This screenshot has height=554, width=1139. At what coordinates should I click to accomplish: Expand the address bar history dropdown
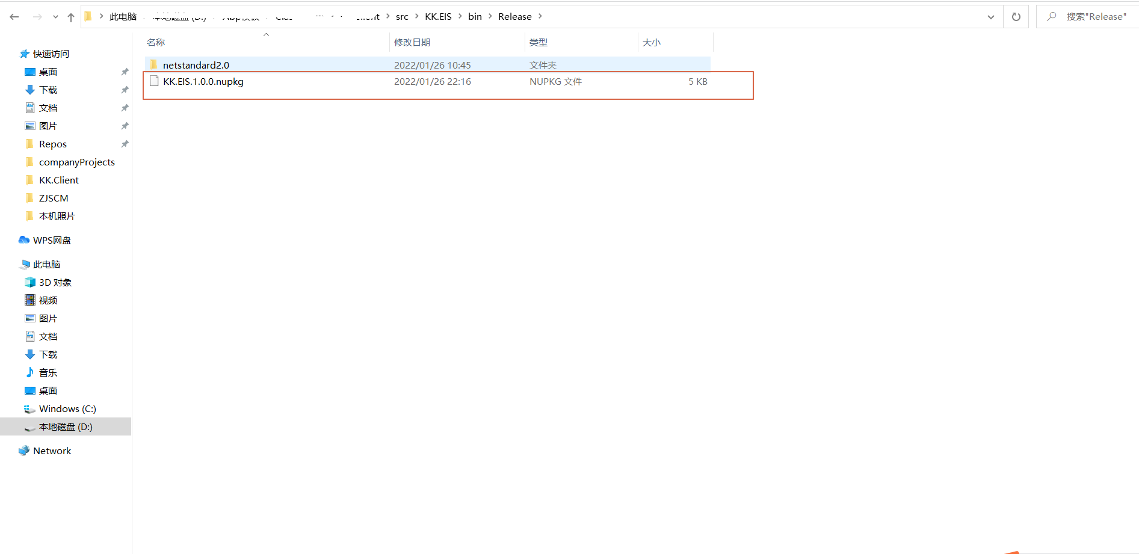tap(991, 17)
